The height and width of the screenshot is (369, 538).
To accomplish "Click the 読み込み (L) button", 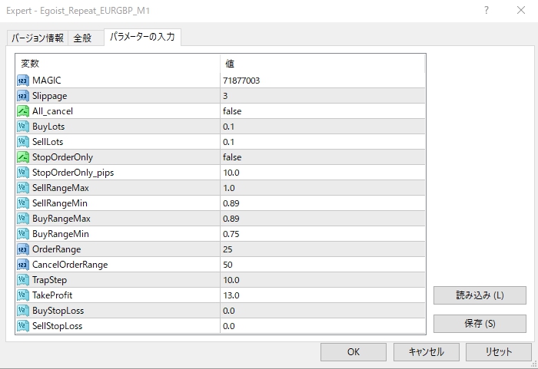I will 480,295.
